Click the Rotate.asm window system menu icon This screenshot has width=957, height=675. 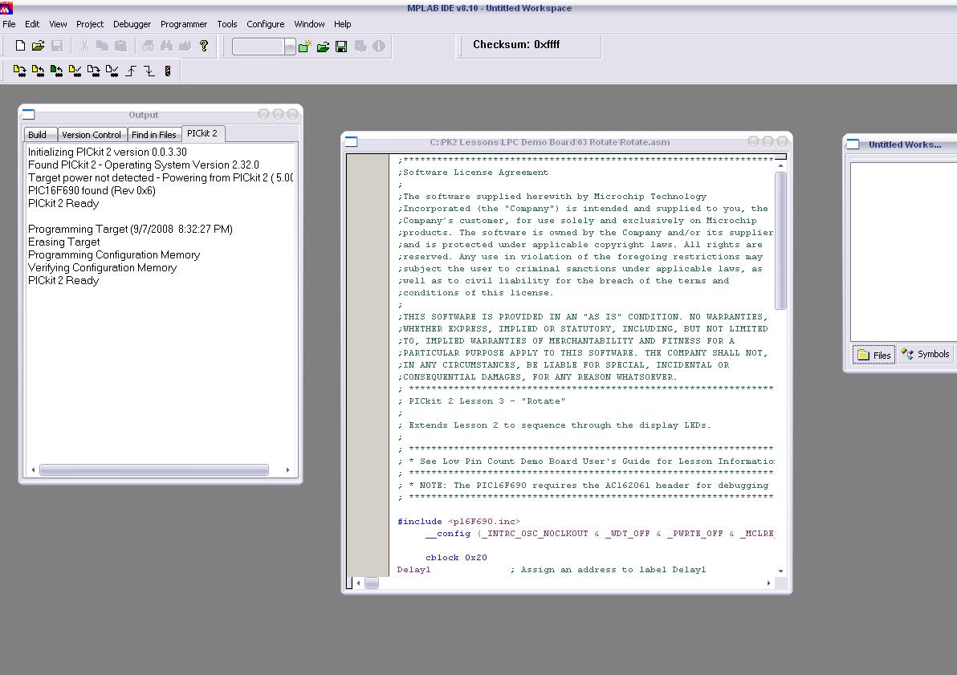[351, 142]
